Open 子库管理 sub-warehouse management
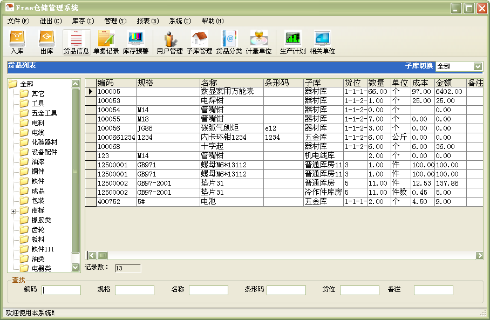Screen dimensions: 490x320 coord(199,43)
